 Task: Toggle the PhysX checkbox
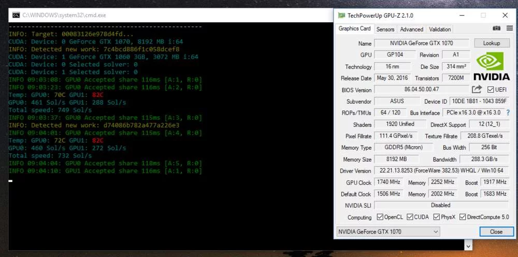click(x=436, y=217)
